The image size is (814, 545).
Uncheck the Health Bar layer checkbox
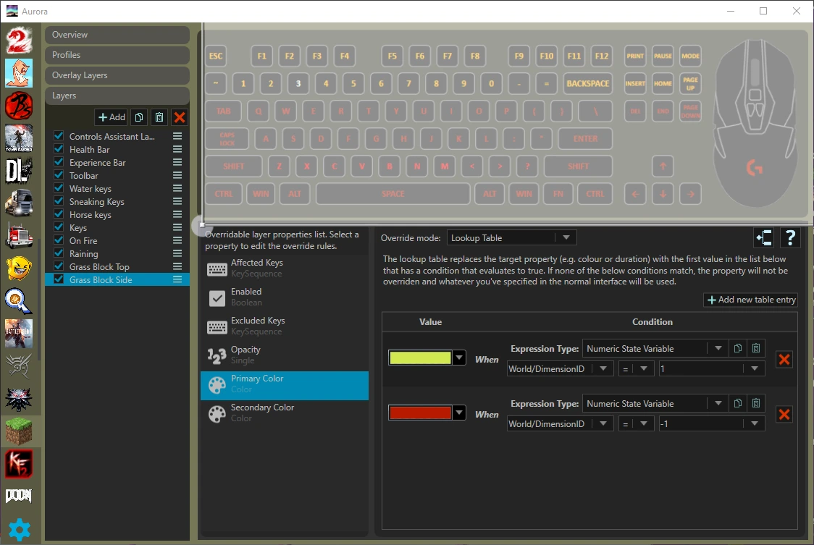pos(59,149)
